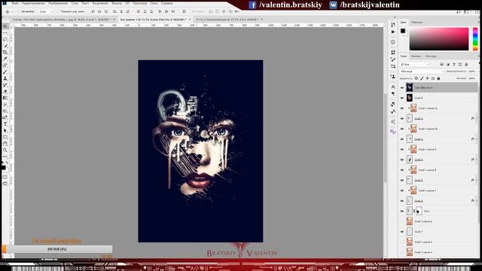This screenshot has width=482, height=271.
Task: Select the Eraser tool
Action: click(x=5, y=91)
